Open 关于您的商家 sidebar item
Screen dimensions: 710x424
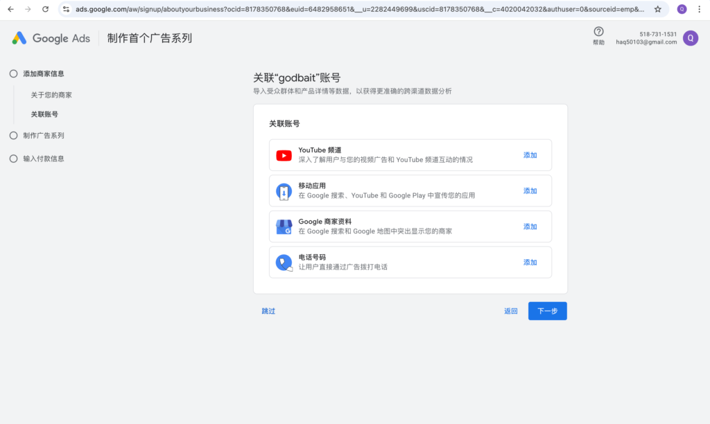[51, 95]
